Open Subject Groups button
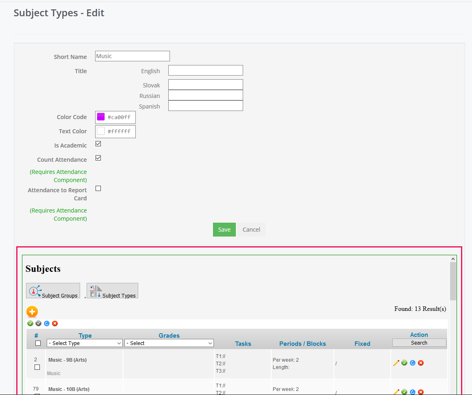The height and width of the screenshot is (395, 472). click(x=53, y=291)
